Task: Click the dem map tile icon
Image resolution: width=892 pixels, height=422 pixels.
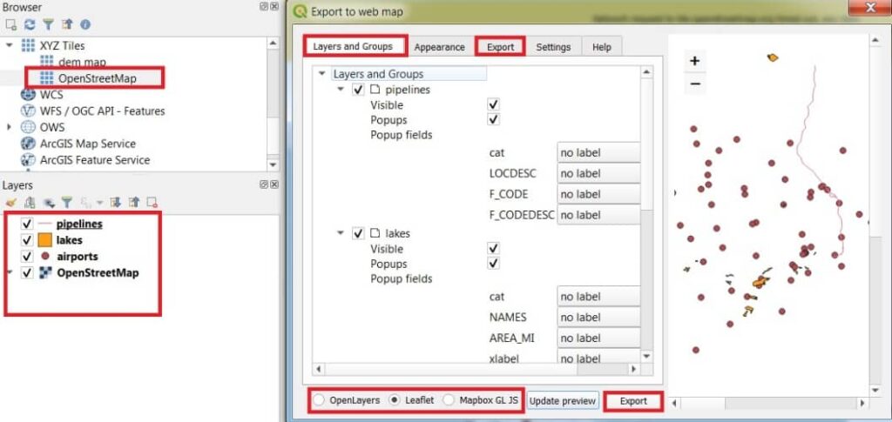Action: [47, 62]
